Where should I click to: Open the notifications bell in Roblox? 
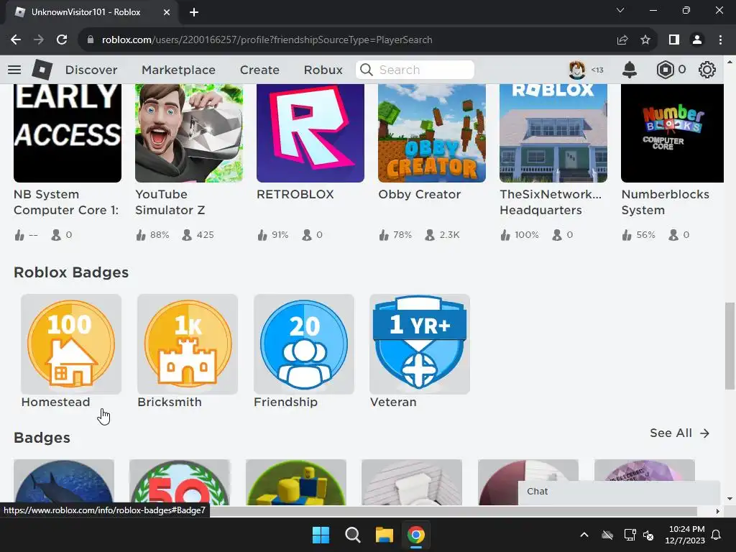630,70
